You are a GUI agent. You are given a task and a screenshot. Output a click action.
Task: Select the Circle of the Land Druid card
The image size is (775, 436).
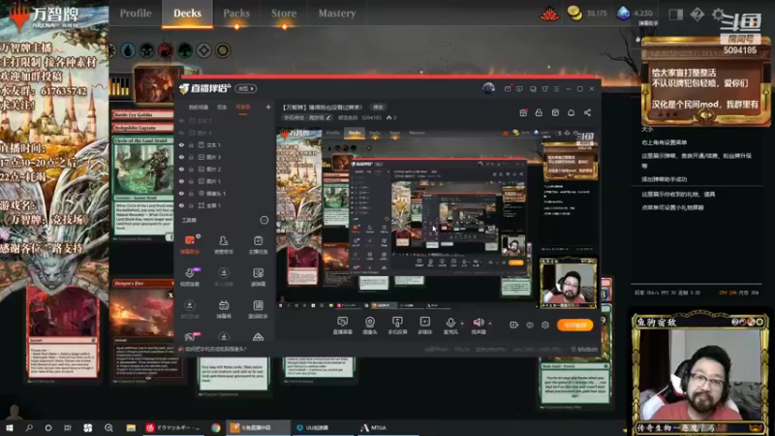pos(142,187)
